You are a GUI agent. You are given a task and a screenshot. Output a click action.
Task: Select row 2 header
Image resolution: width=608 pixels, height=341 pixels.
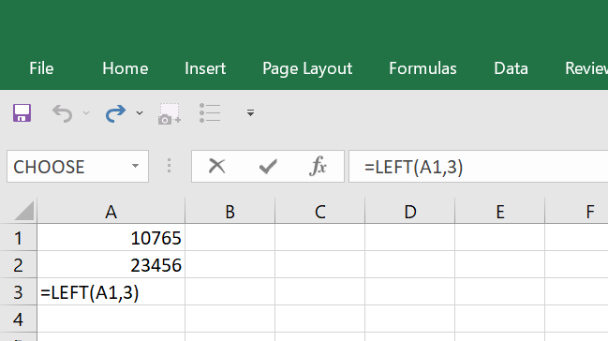tap(18, 264)
